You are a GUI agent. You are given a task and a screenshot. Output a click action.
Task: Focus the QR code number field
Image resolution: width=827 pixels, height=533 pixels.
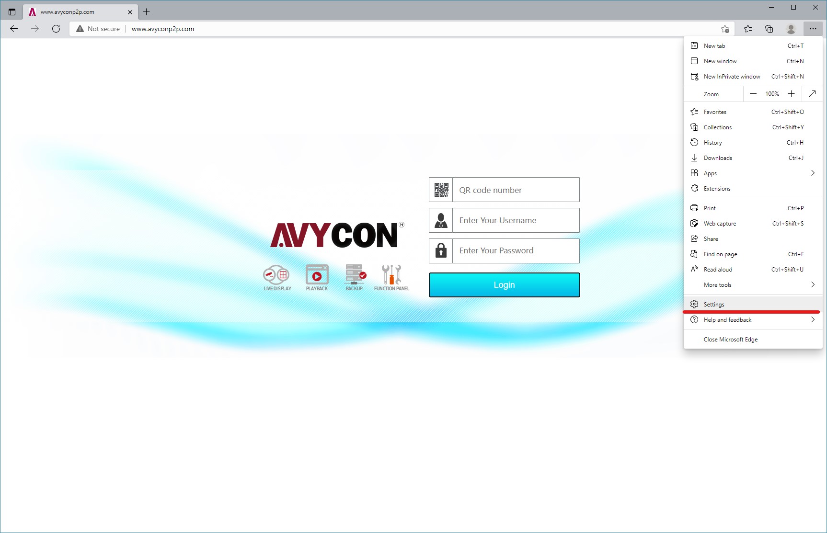point(516,190)
